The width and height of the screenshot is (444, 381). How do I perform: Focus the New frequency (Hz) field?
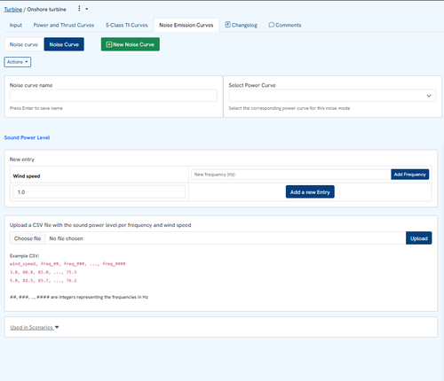click(x=291, y=175)
